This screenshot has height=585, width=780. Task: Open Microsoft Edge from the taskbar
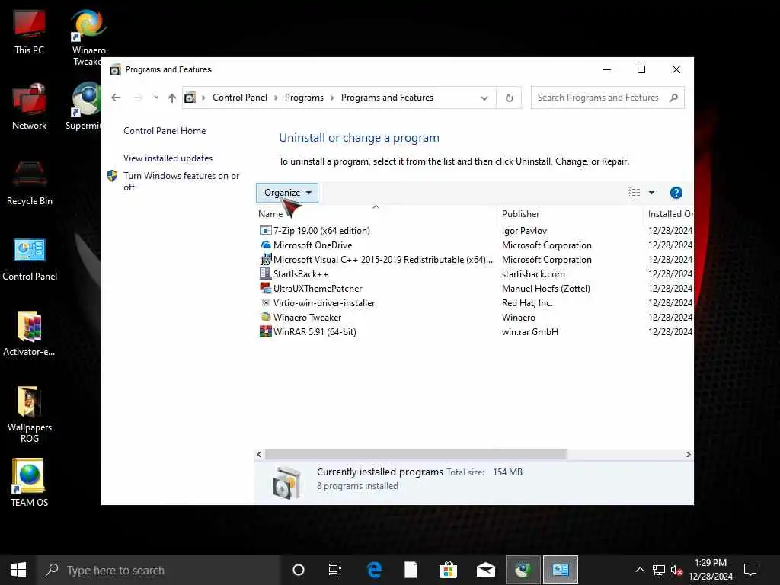373,570
